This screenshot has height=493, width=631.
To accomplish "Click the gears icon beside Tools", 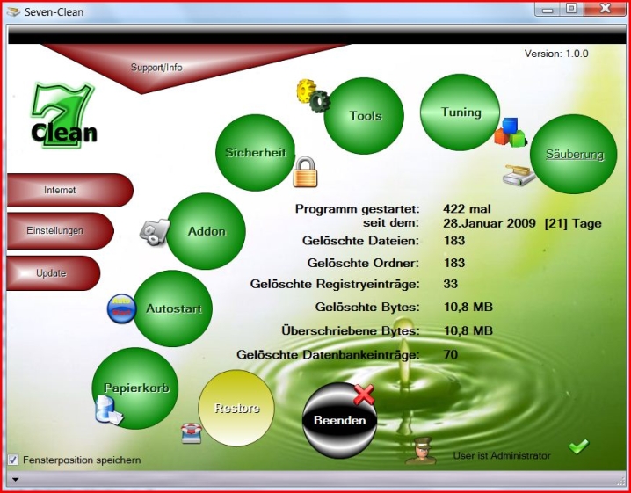I will tap(310, 93).
